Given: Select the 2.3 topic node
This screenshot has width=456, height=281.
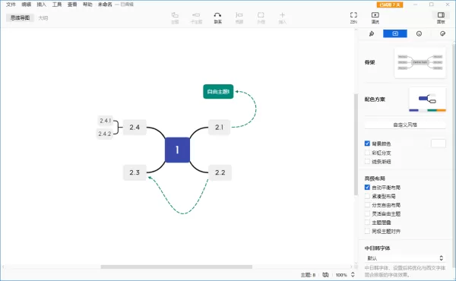Looking at the screenshot, I should (x=135, y=172).
